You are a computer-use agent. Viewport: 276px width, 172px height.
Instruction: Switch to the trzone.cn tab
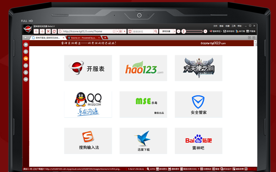[83, 38]
